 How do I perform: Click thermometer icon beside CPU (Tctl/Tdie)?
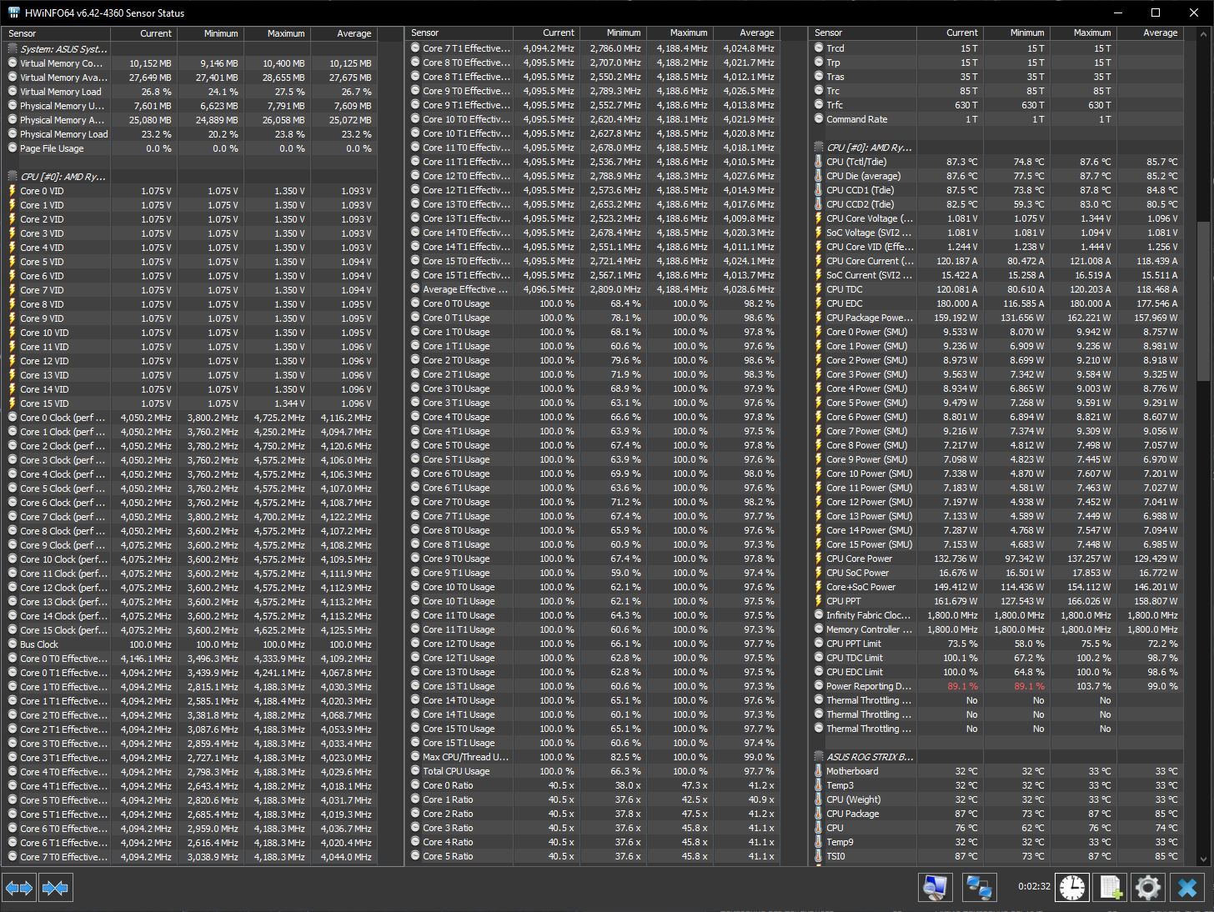(x=819, y=162)
